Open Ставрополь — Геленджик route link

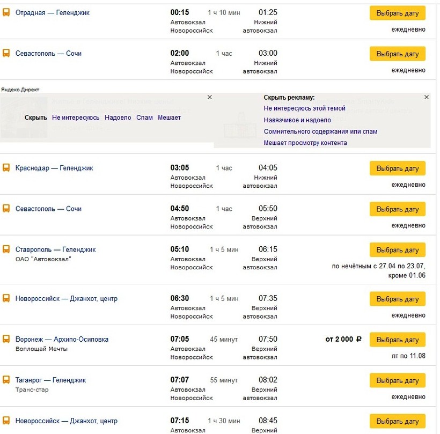(x=55, y=249)
